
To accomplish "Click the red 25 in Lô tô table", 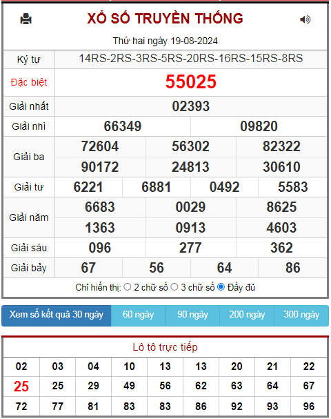I will pos(21,387).
